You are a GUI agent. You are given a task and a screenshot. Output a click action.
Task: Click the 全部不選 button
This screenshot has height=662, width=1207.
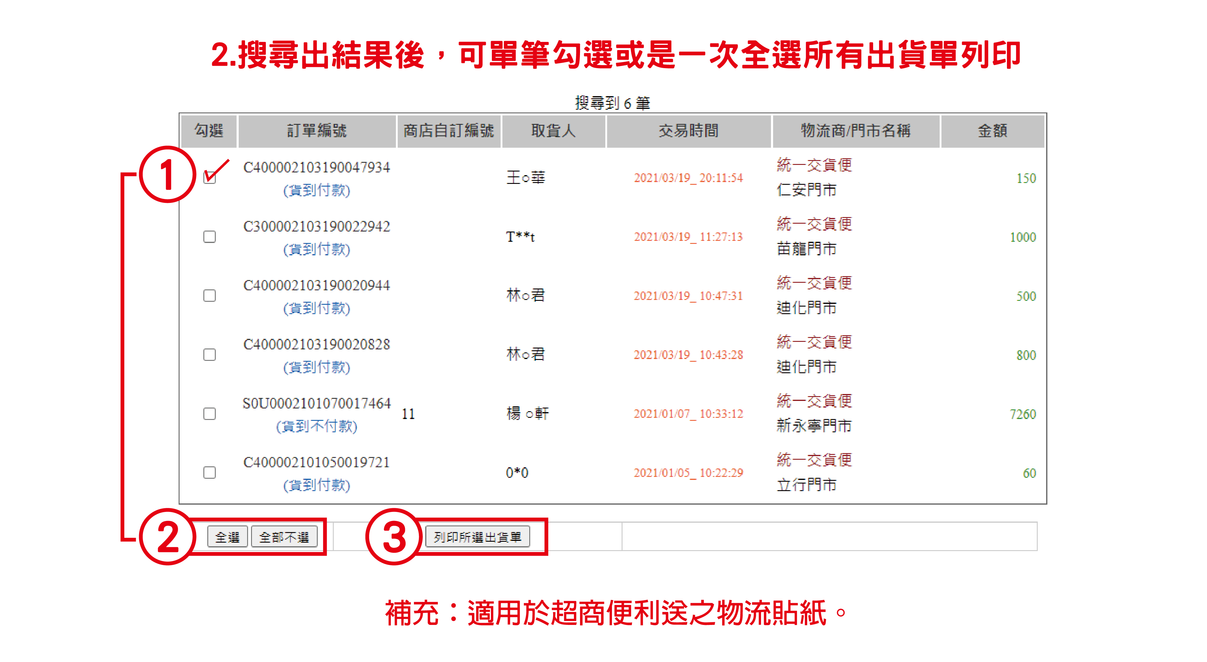coord(284,537)
